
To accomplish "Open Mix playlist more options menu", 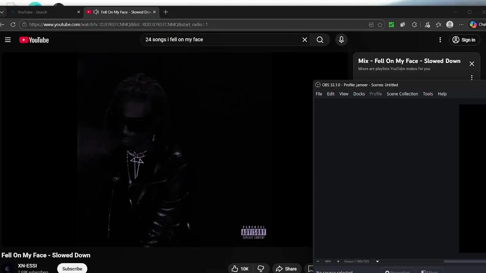I will coord(472,77).
